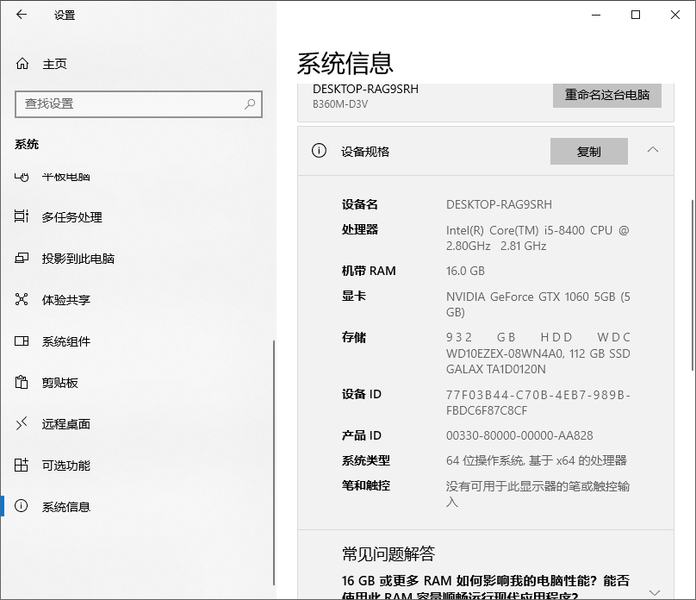Click the 复制 button for device specs

point(588,151)
